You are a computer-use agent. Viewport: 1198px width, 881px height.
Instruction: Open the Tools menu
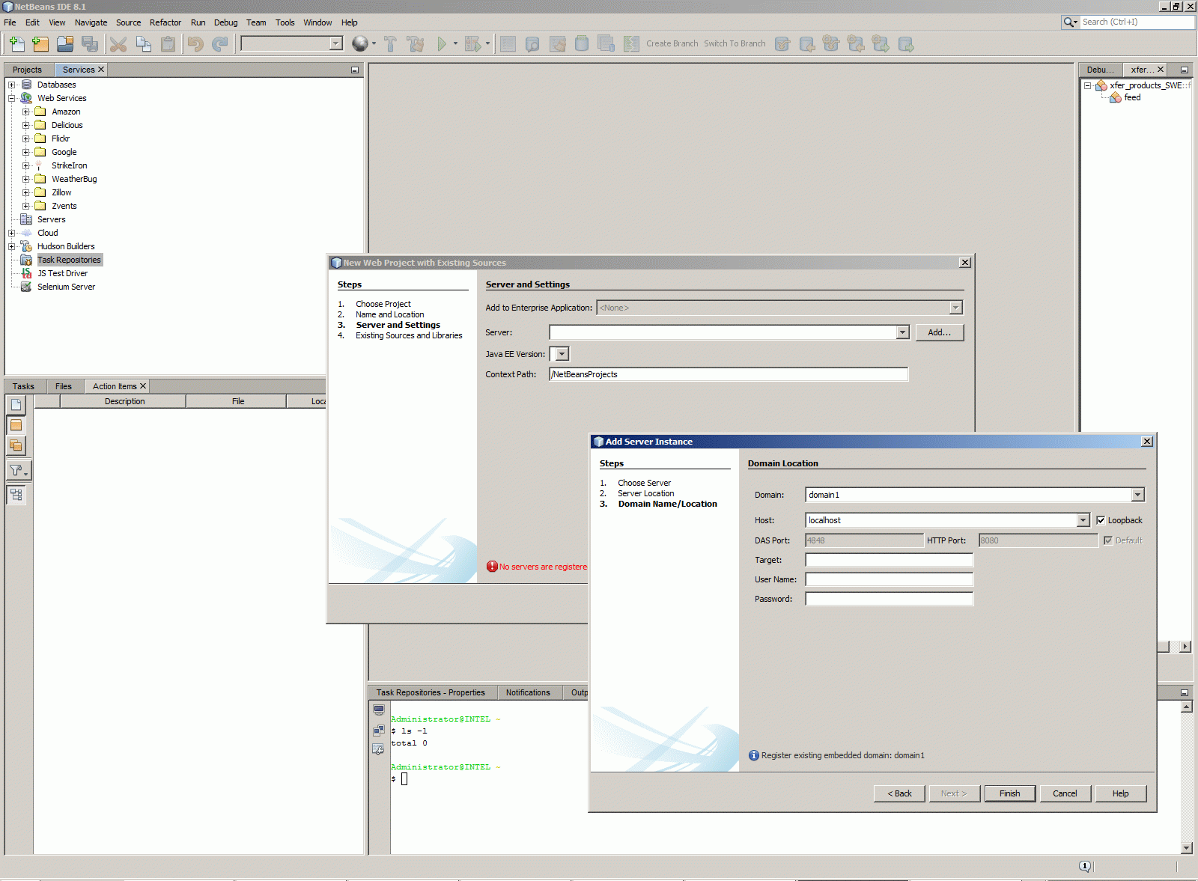click(285, 22)
